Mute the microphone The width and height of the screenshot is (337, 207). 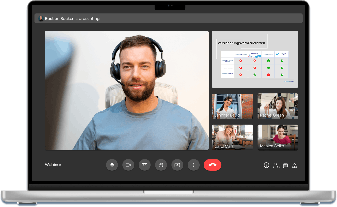112,165
